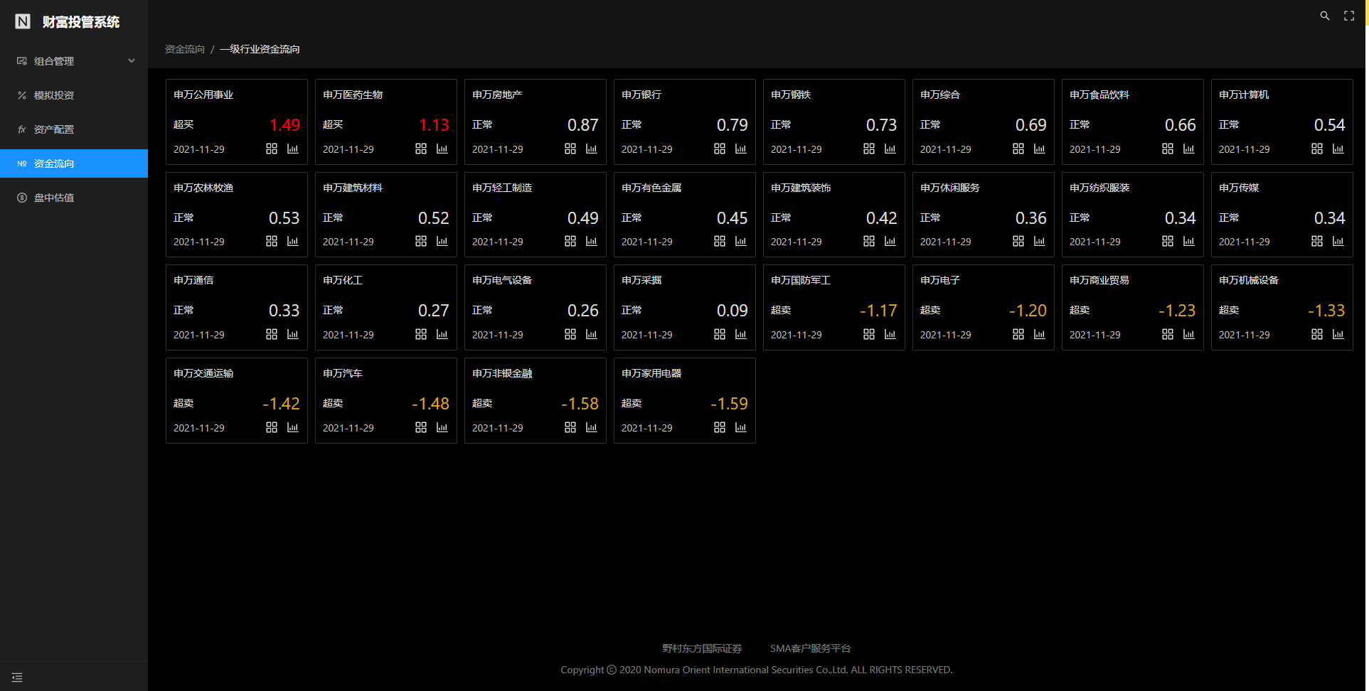Viewport: 1369px width, 691px height.
Task: Click the 1.13 value on 申万医药生物
Action: point(434,125)
